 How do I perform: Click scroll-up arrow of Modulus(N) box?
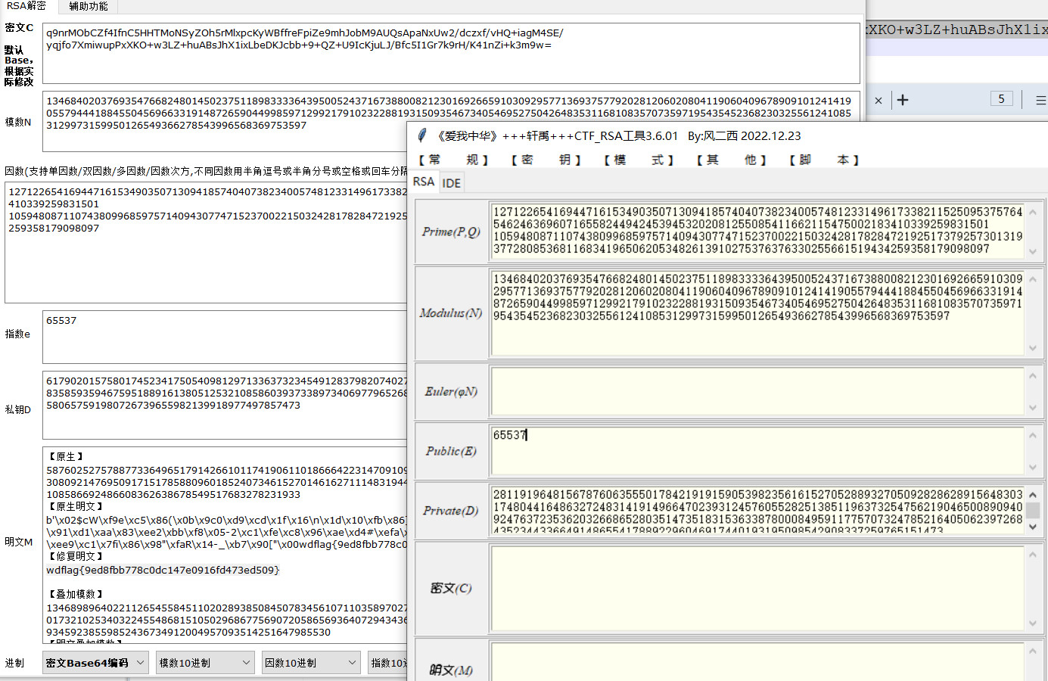(x=1033, y=278)
